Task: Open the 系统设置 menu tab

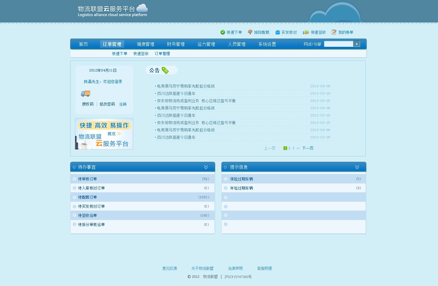Action: [x=267, y=44]
